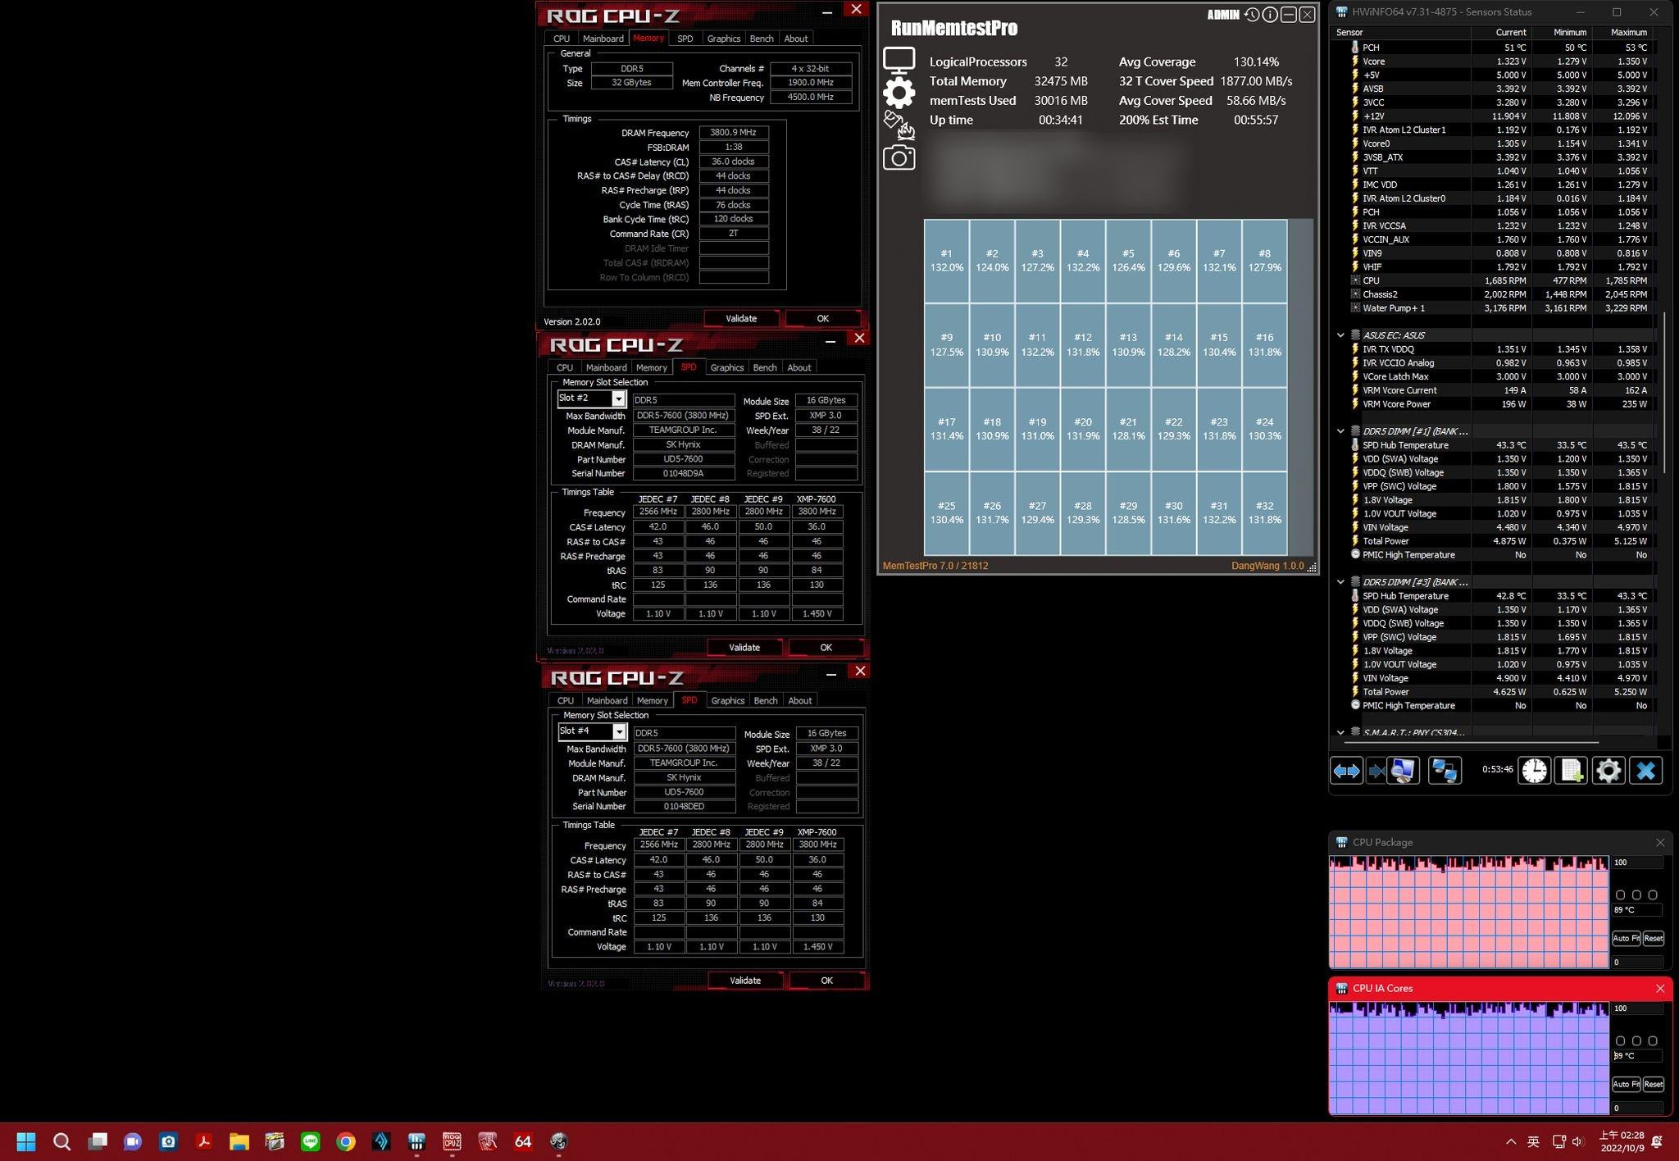
Task: Switch to CPU tab in top CPU-Z window
Action: click(x=562, y=39)
